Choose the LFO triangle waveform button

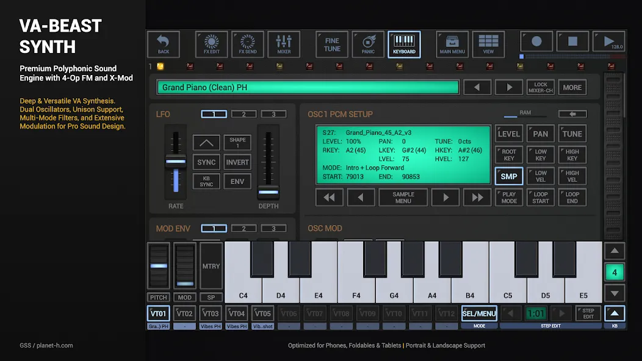(206, 143)
